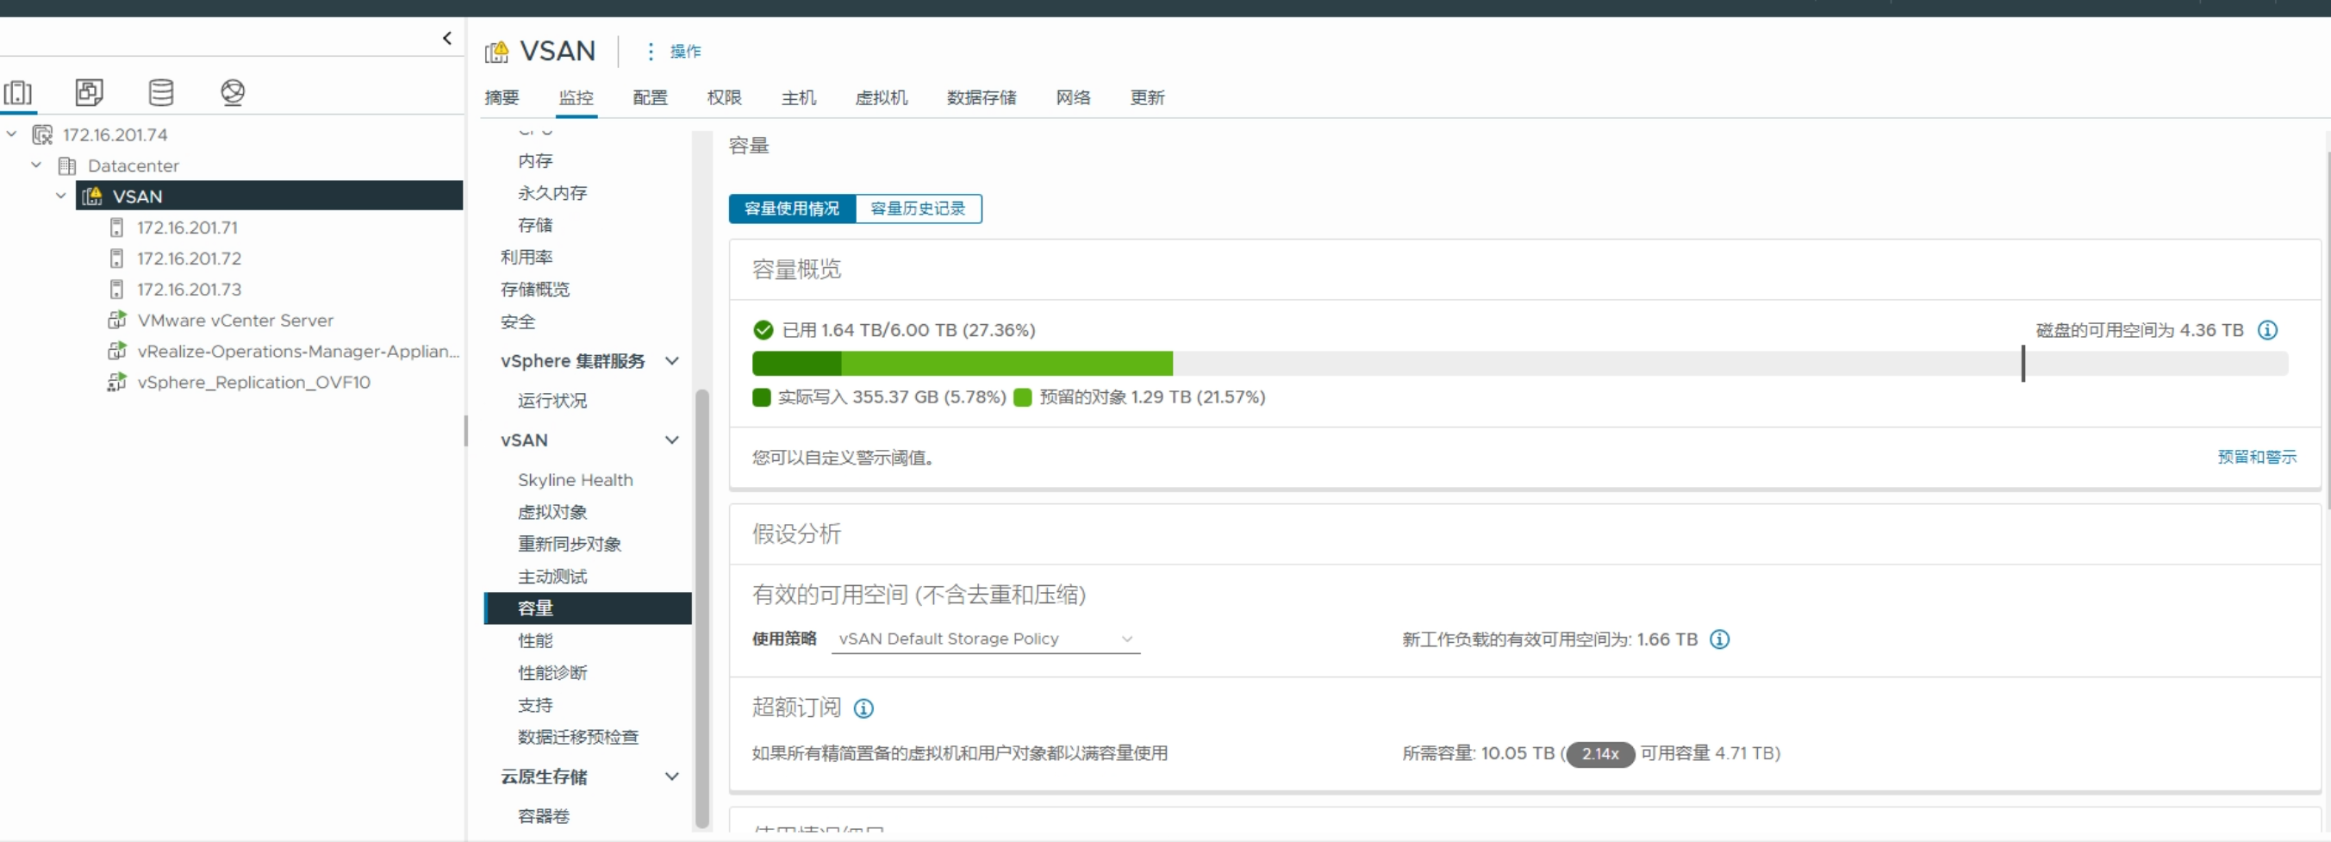Collapse the 172.16.201.74 vCenter tree node
This screenshot has width=2331, height=842.
[x=12, y=134]
